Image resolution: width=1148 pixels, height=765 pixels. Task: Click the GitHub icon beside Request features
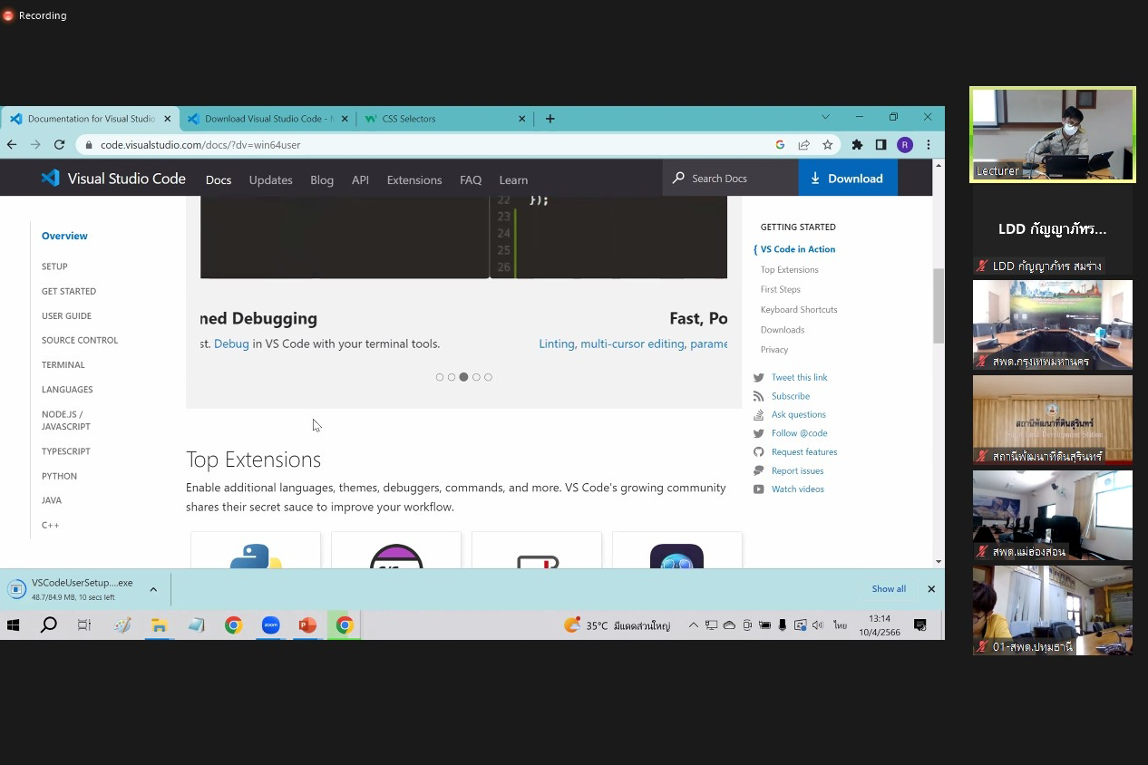[759, 451]
